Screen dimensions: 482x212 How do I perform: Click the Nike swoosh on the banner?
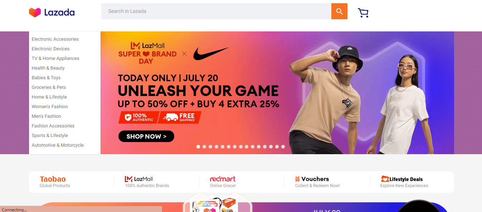[x=211, y=54]
